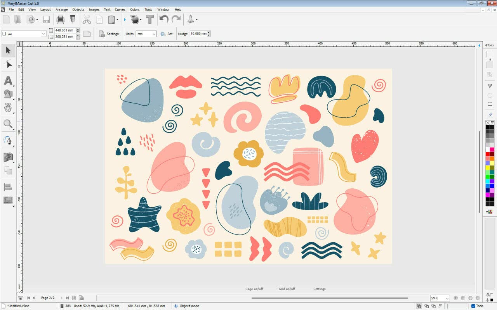Click the Set button next to Units
497x310 pixels.
coord(167,34)
